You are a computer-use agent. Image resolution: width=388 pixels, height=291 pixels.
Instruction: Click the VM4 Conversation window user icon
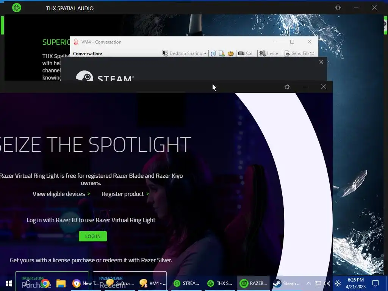[x=76, y=42]
